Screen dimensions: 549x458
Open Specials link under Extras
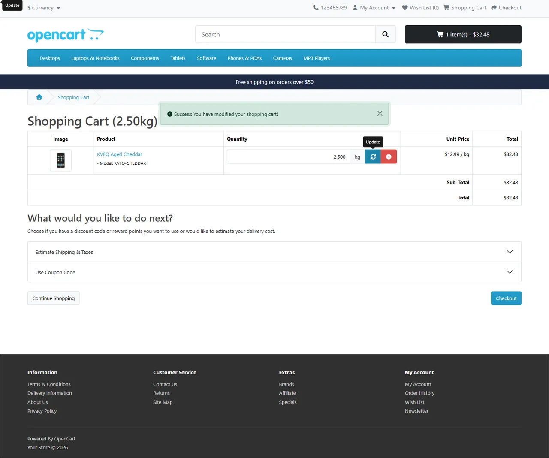coord(288,402)
